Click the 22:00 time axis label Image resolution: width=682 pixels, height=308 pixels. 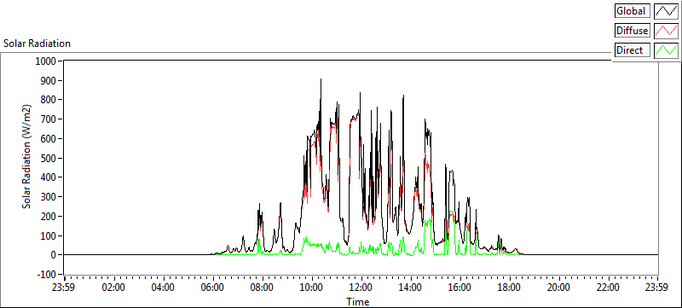(x=608, y=288)
